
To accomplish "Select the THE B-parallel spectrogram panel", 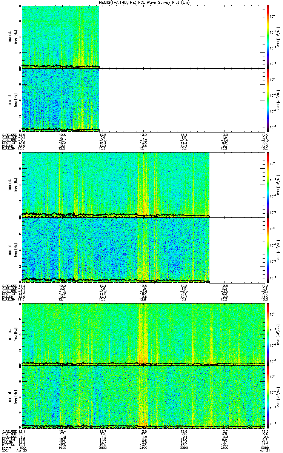I will click(143, 397).
